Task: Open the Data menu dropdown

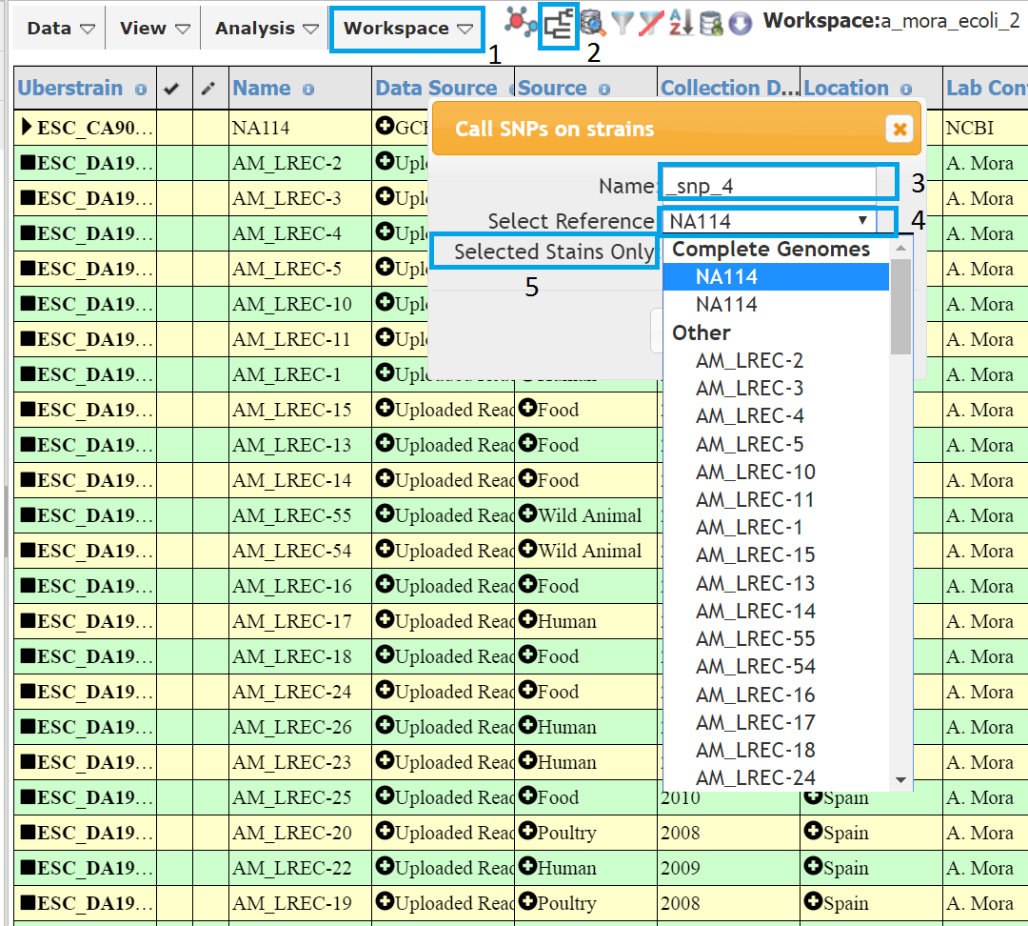Action: click(x=61, y=29)
